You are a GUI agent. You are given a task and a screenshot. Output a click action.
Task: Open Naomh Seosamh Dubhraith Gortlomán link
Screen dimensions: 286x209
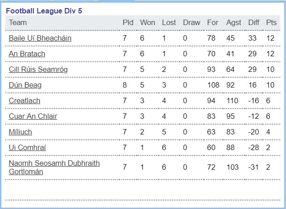tap(54, 167)
